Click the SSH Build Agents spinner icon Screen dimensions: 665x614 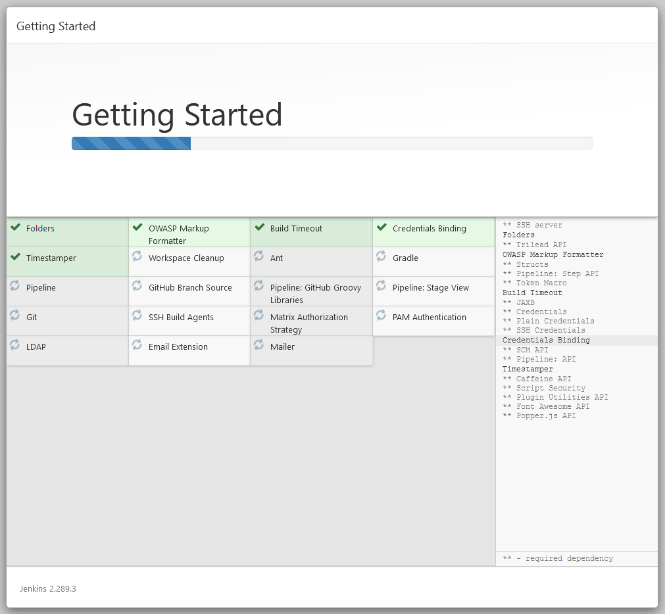tap(136, 317)
